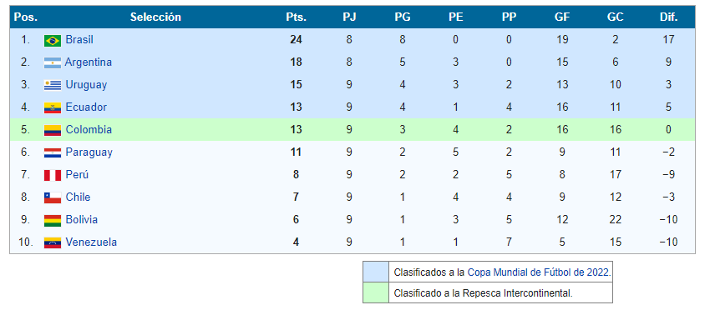
Task: Click the Argentina flag icon
Action: coord(53,62)
